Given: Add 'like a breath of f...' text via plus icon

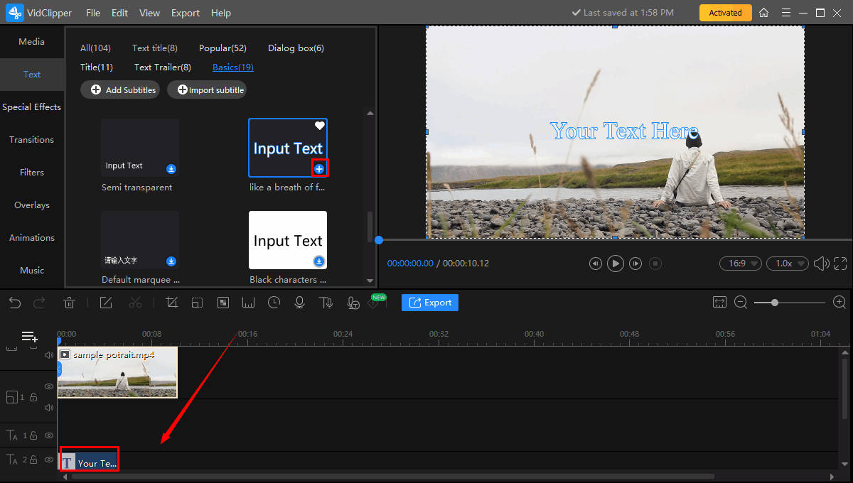Looking at the screenshot, I should [x=319, y=168].
